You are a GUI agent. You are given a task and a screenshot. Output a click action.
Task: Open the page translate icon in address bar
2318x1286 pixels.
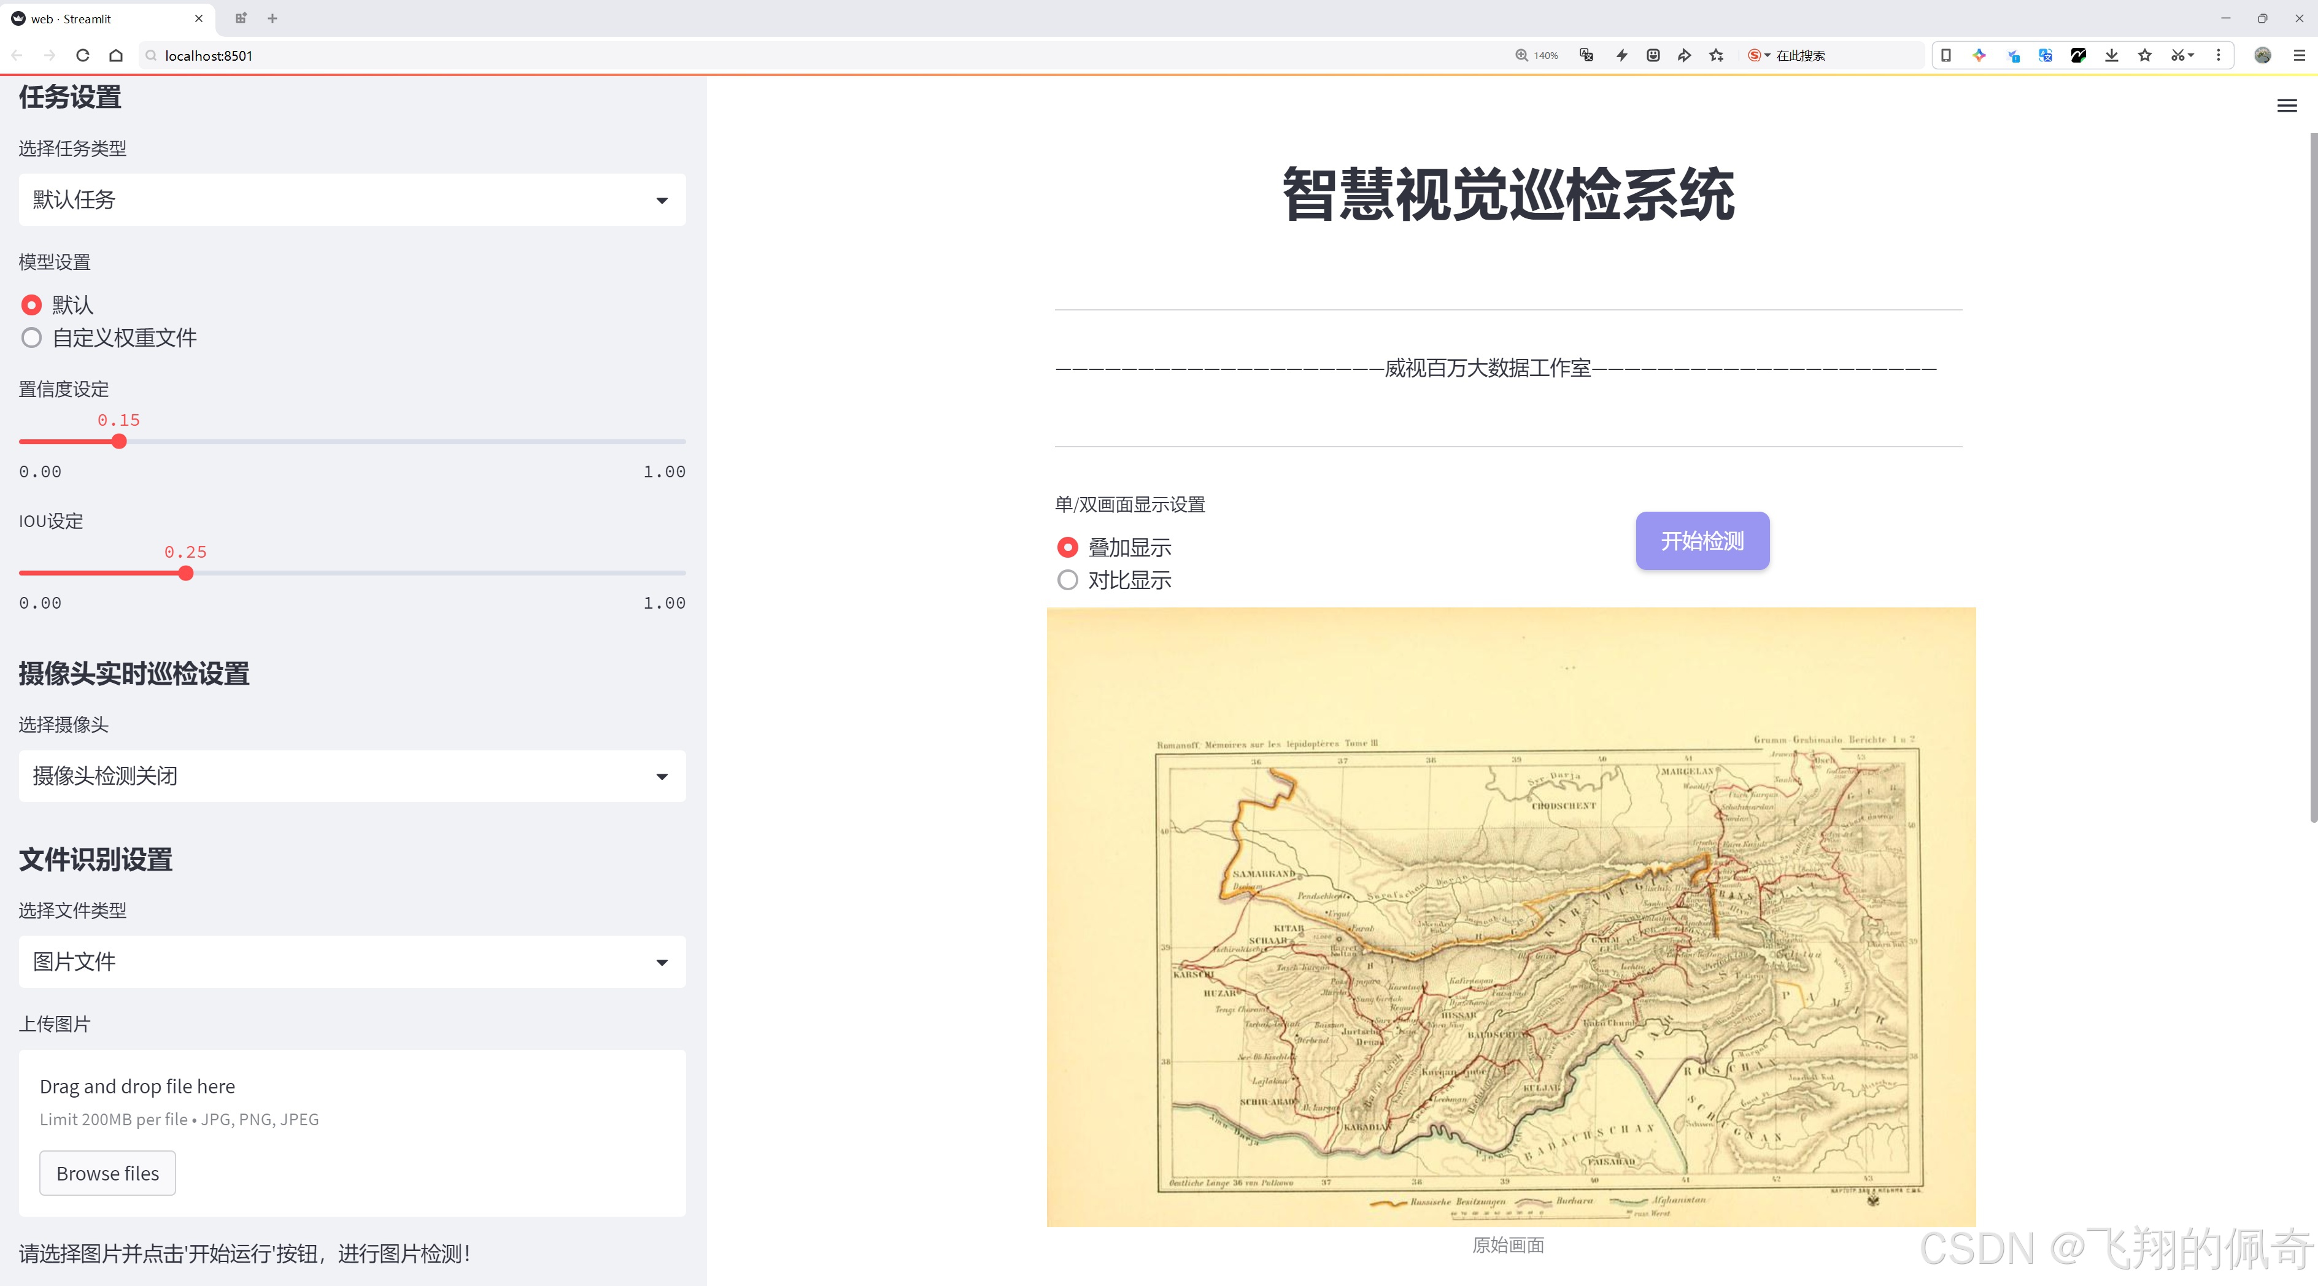click(1587, 55)
